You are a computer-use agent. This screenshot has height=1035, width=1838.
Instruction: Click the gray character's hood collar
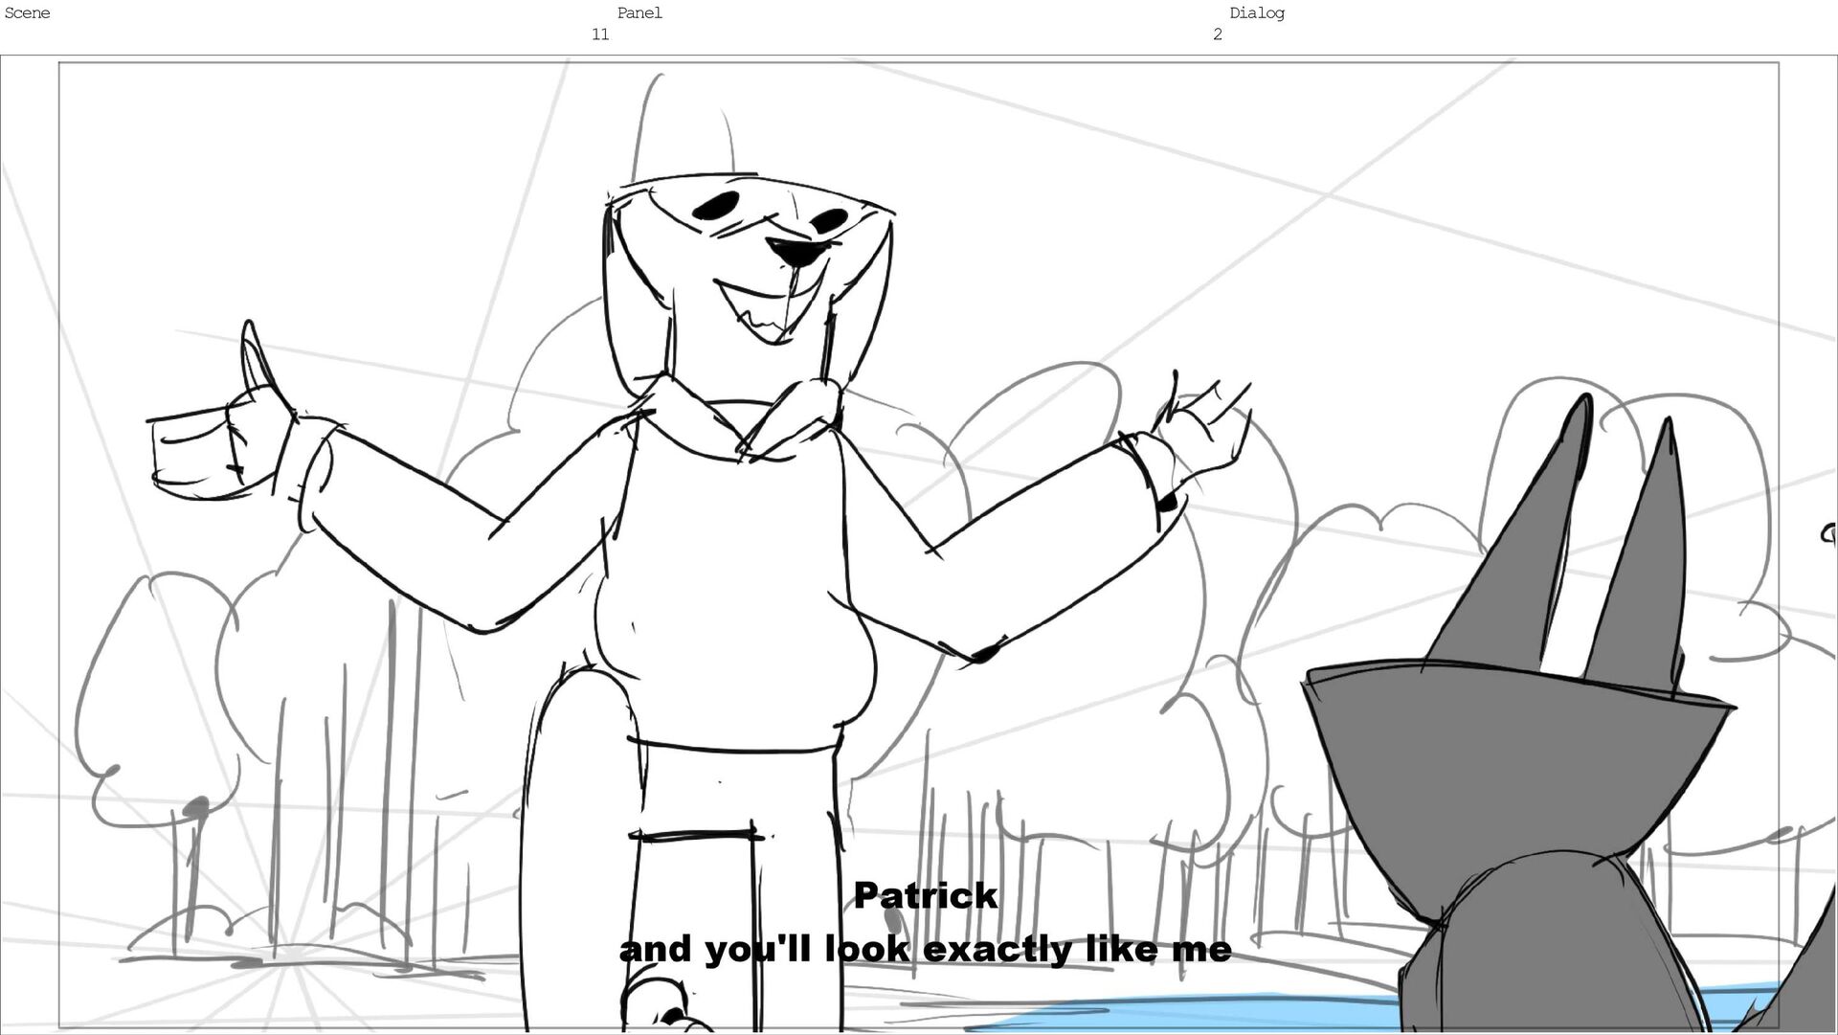point(1513,756)
